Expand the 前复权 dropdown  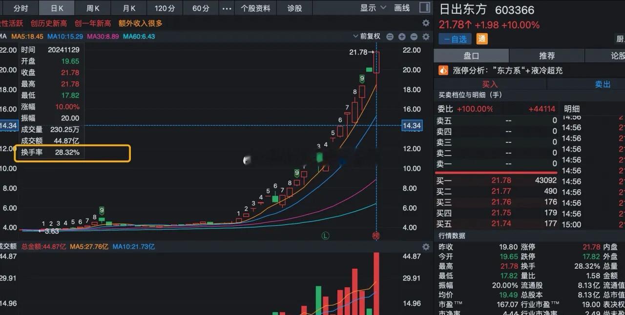[x=366, y=37]
